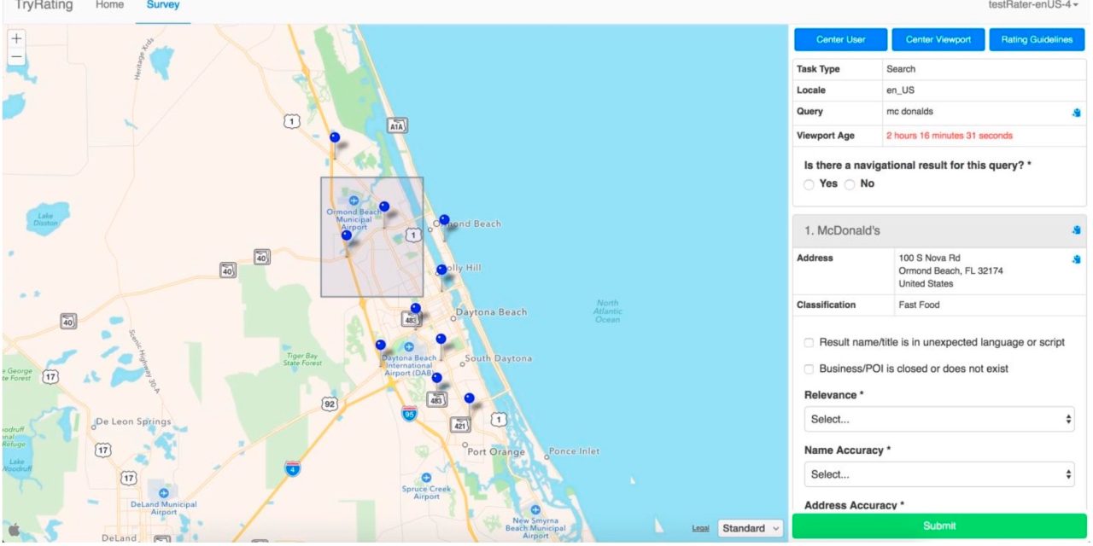Click the blue map pin near Ormond Beach
This screenshot has height=546, width=1093.
(x=444, y=220)
